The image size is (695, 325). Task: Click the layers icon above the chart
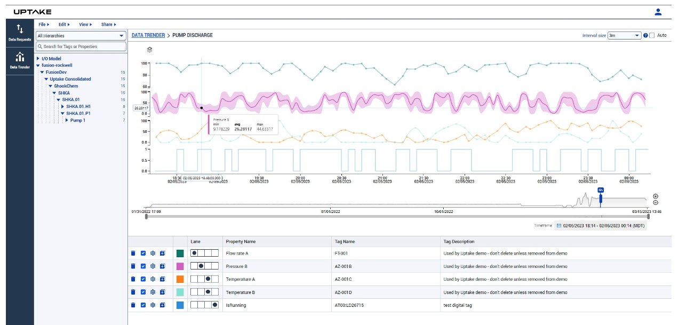click(x=149, y=50)
